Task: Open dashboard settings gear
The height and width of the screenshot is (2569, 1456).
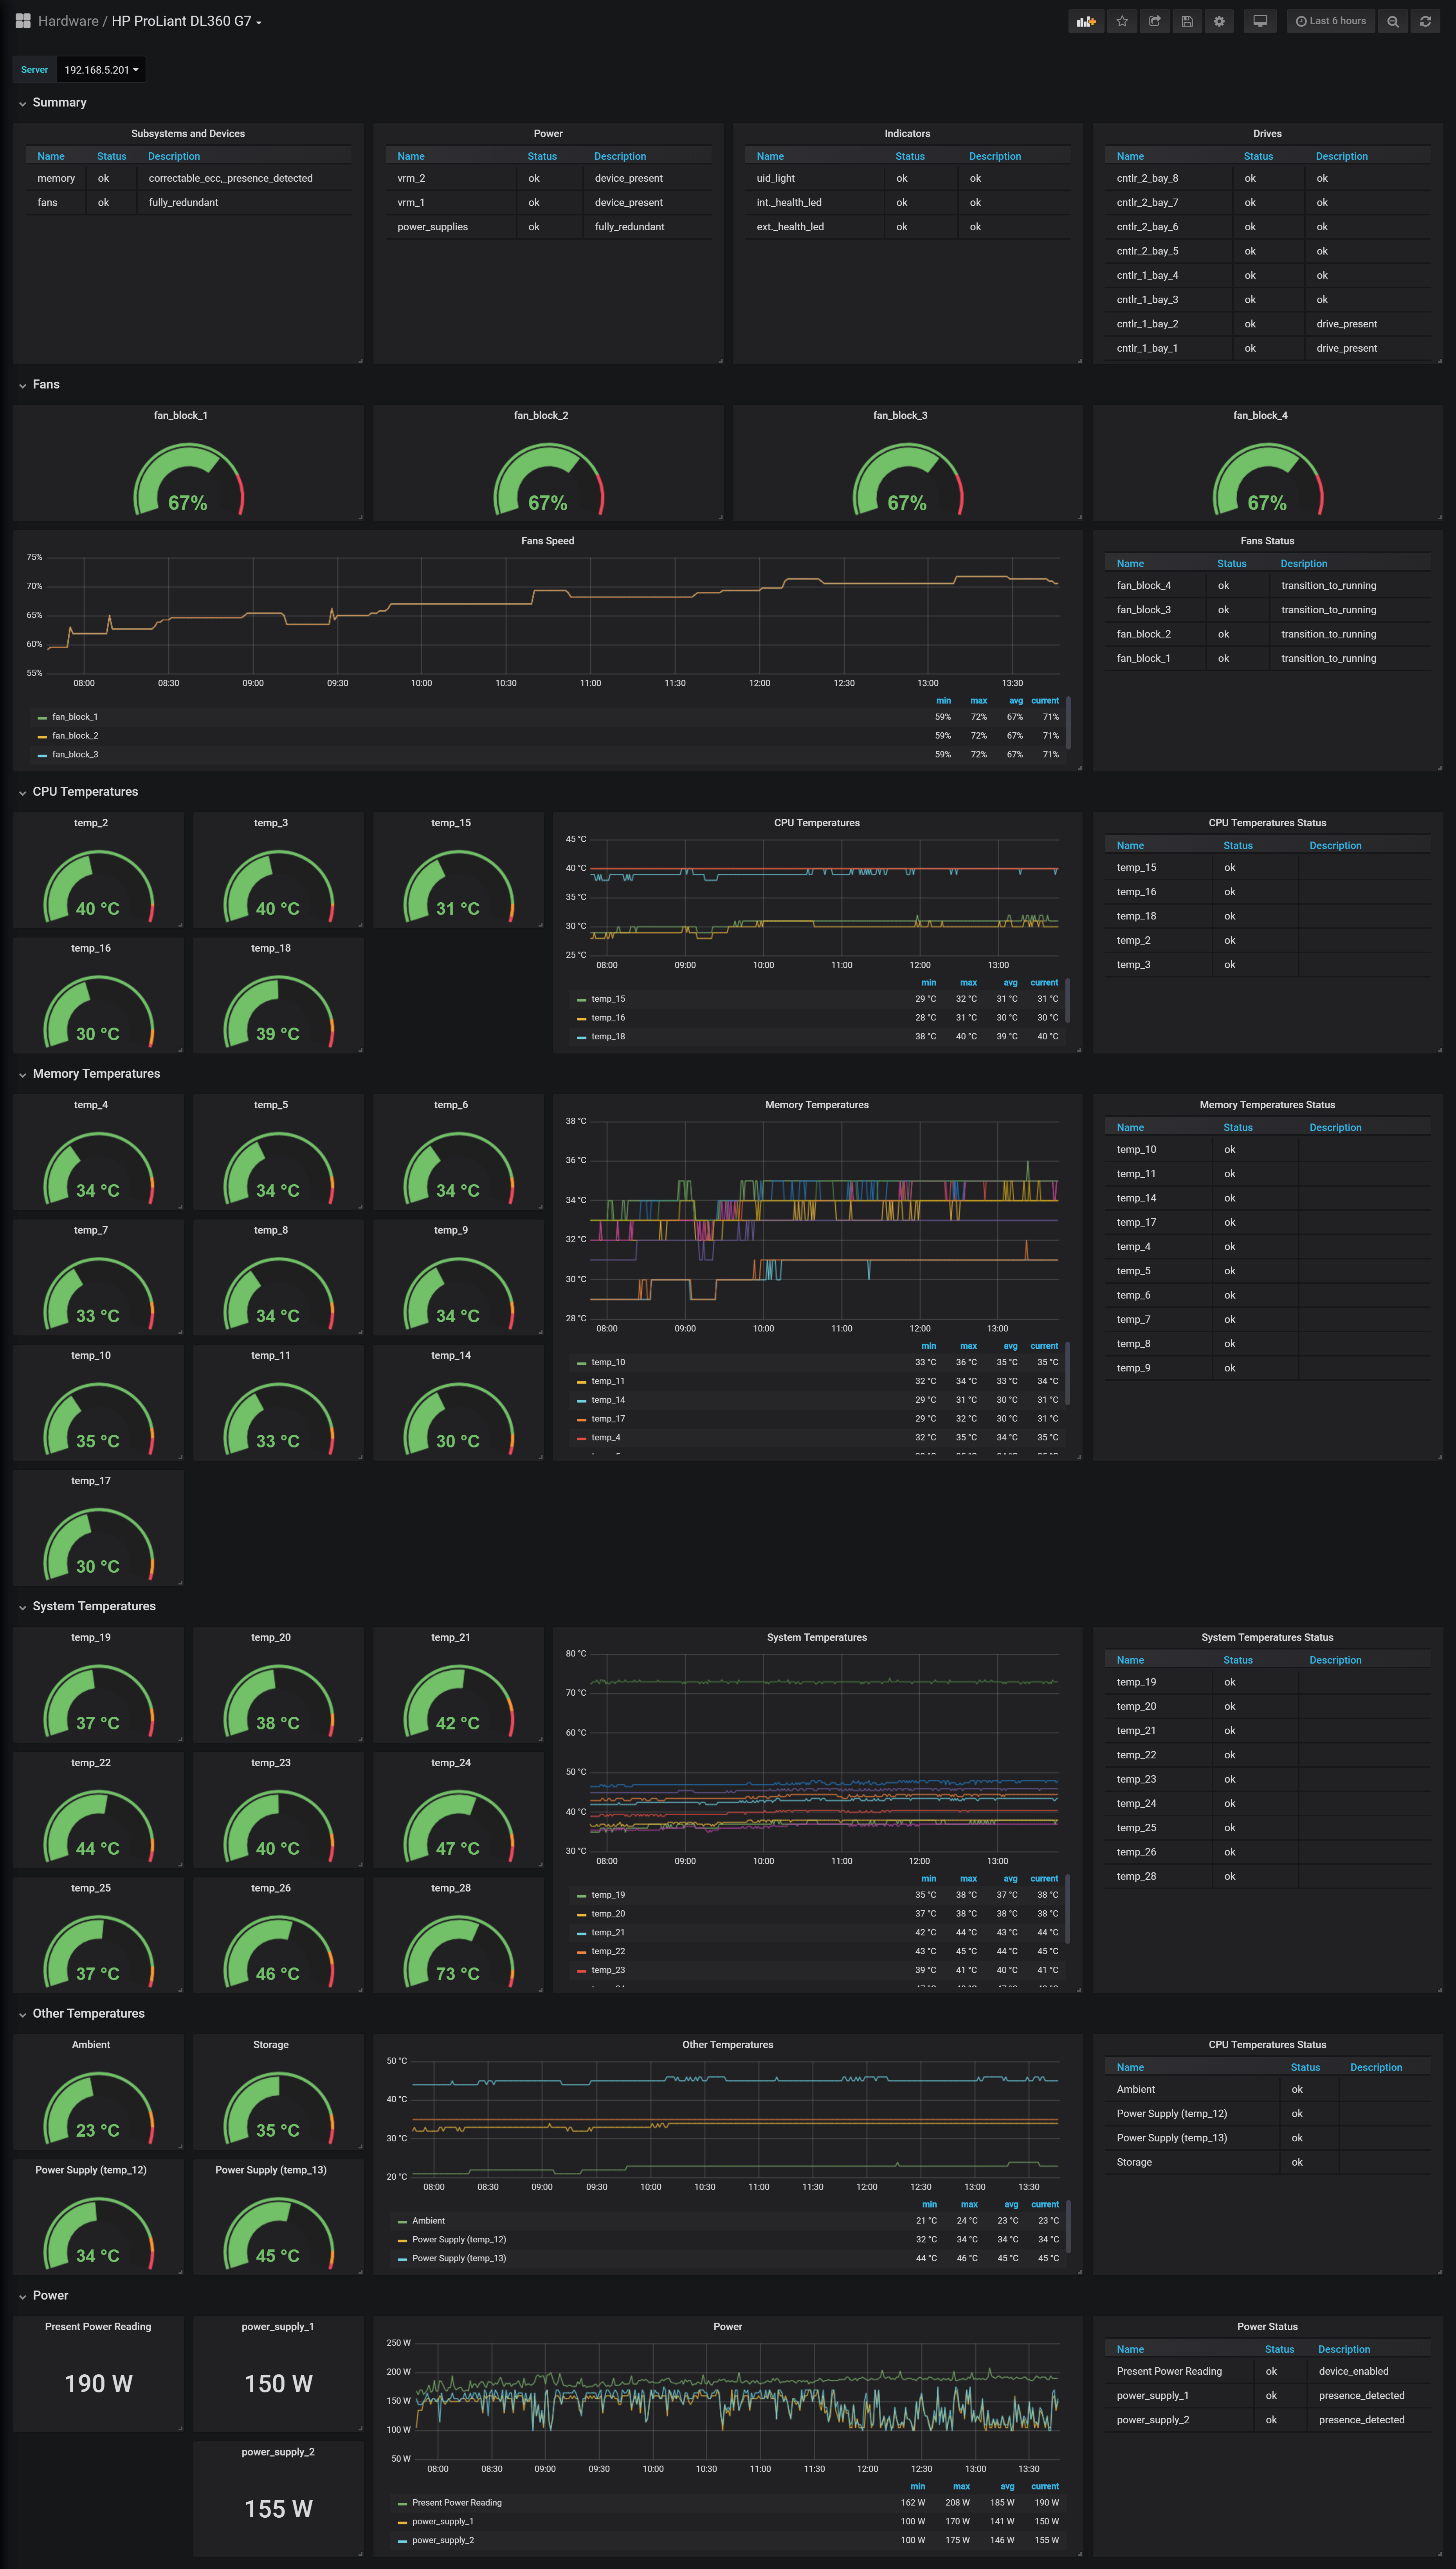Action: [x=1219, y=21]
